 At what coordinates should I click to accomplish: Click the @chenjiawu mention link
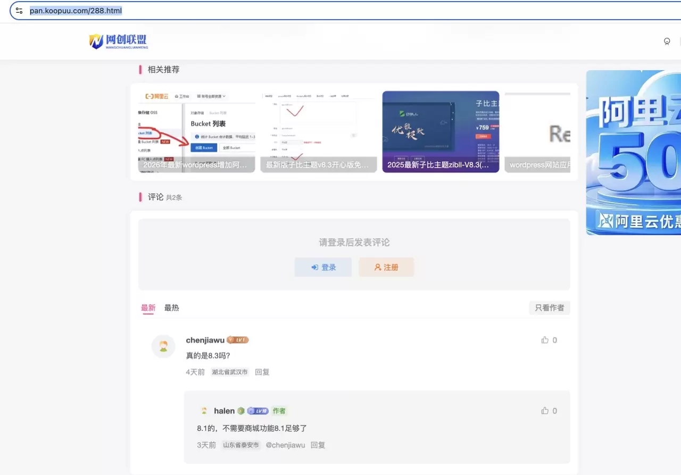click(285, 445)
